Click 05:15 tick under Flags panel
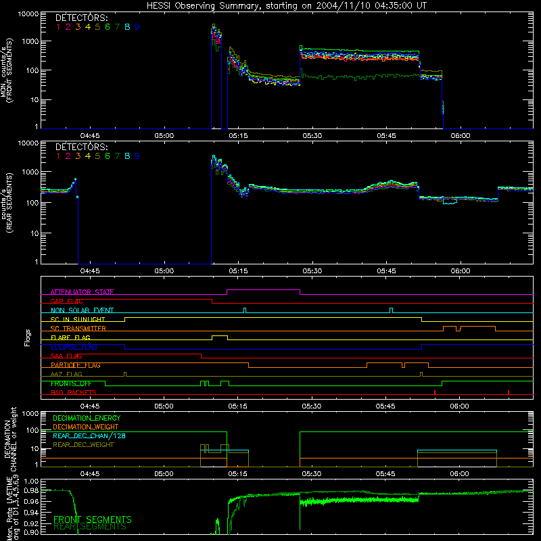Image resolution: width=541 pixels, height=541 pixels. pyautogui.click(x=237, y=406)
